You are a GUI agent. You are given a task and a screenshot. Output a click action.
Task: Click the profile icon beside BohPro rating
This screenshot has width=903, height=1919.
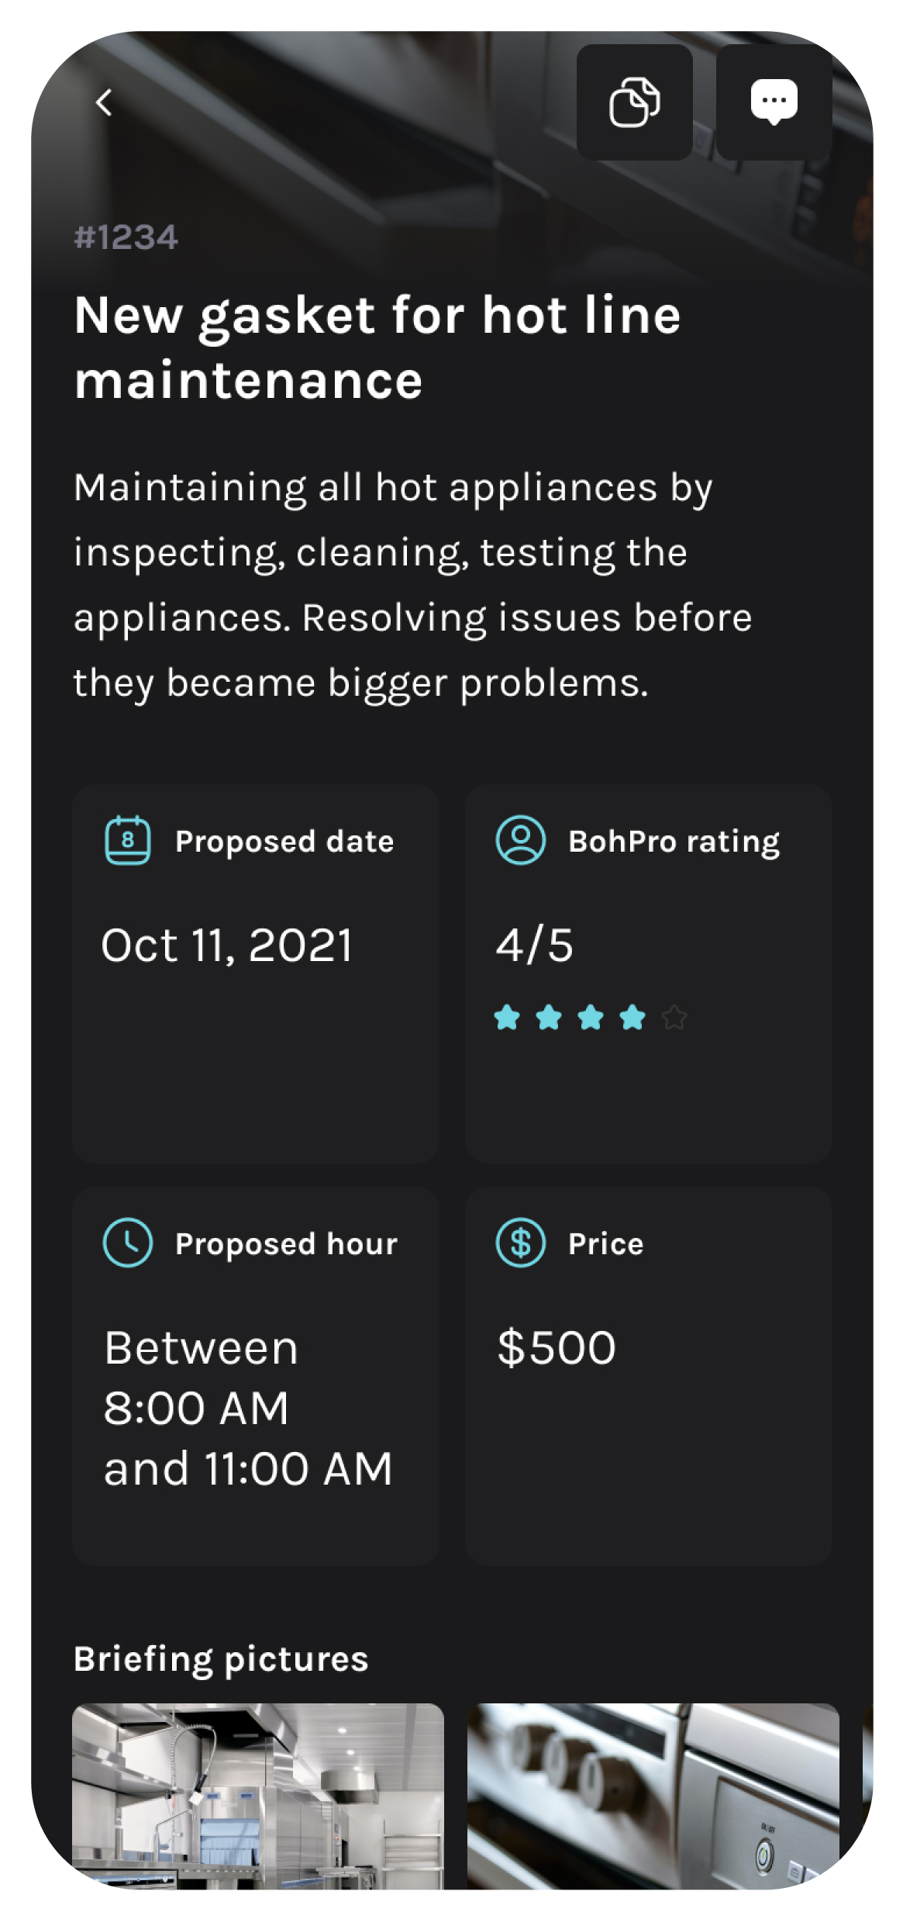521,840
